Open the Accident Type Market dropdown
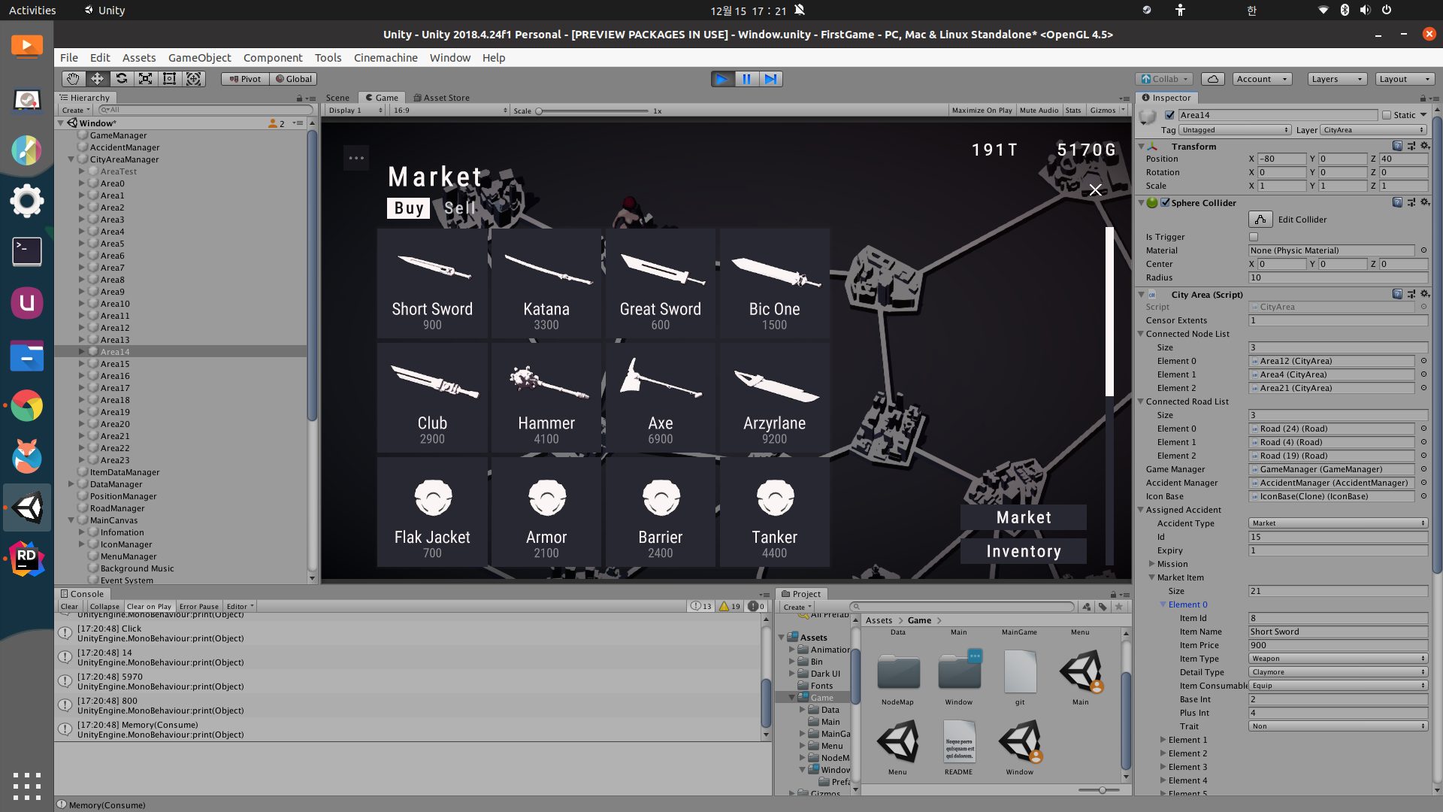 pos(1337,523)
